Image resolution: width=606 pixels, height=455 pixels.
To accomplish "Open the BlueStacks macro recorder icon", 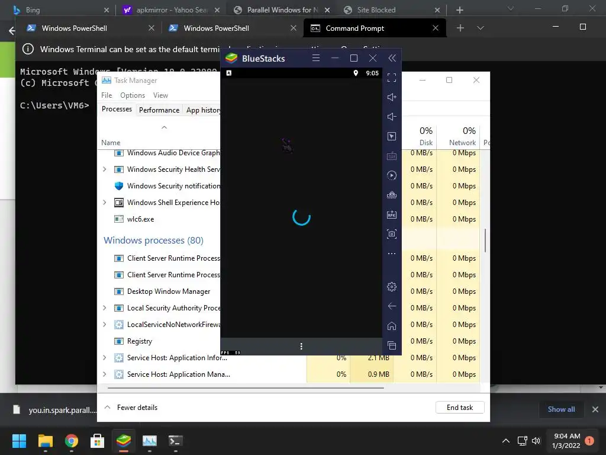I will coord(392,194).
